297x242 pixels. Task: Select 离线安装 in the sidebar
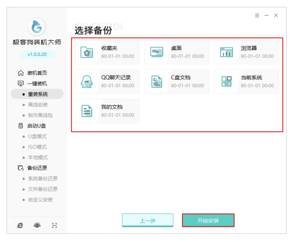[38, 105]
